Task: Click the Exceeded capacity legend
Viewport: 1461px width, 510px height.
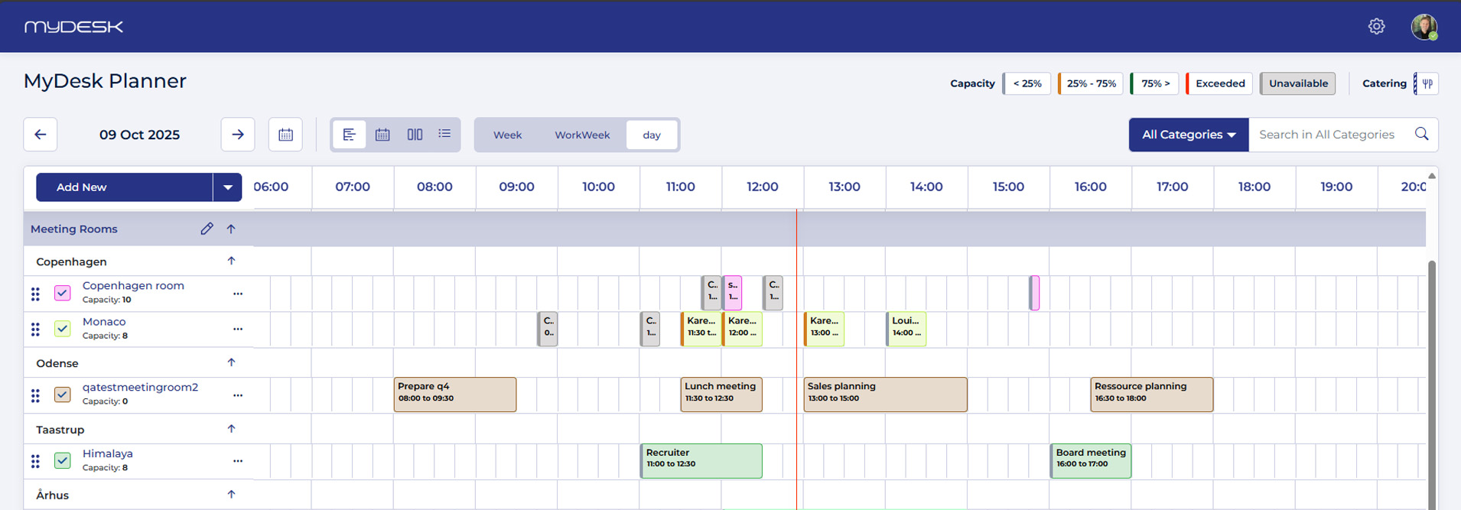Action: coord(1219,83)
